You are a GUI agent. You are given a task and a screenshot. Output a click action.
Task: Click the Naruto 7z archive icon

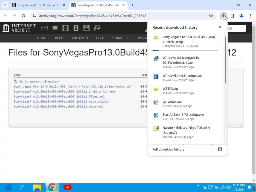pyautogui.click(x=156, y=128)
